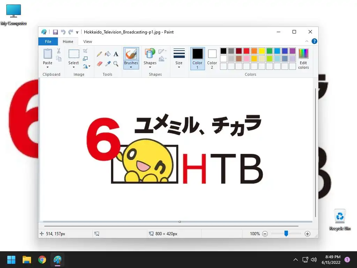Screen dimensions: 357x268
Task: Click Edit colors button
Action: click(304, 59)
